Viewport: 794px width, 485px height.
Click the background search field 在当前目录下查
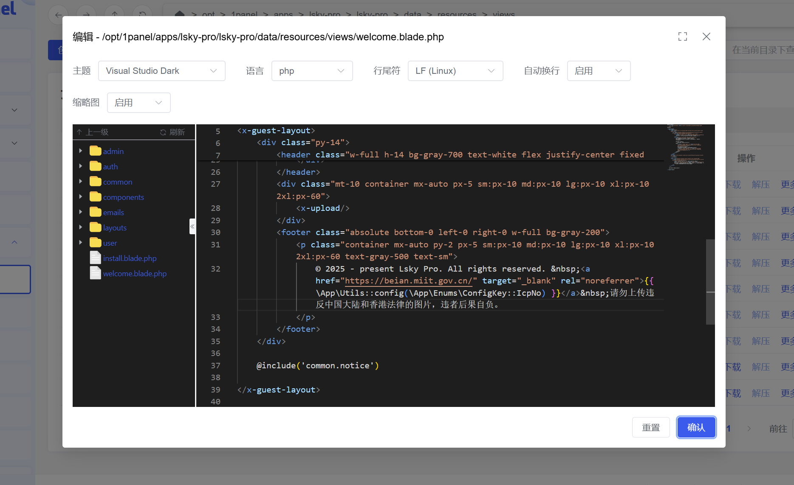760,50
